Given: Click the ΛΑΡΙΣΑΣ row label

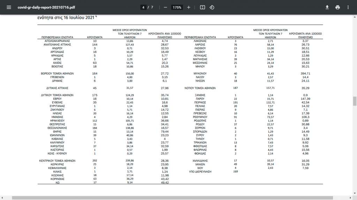Looking at the screenshot, I should pyautogui.click(x=200, y=45).
